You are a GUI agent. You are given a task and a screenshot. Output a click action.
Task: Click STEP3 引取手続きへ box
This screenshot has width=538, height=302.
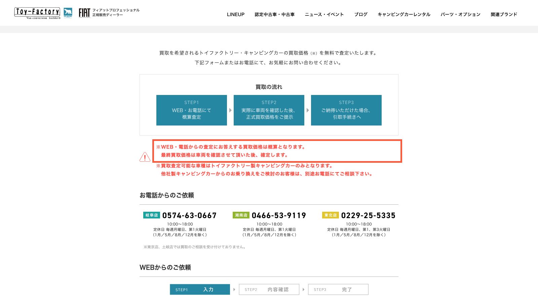point(346,110)
